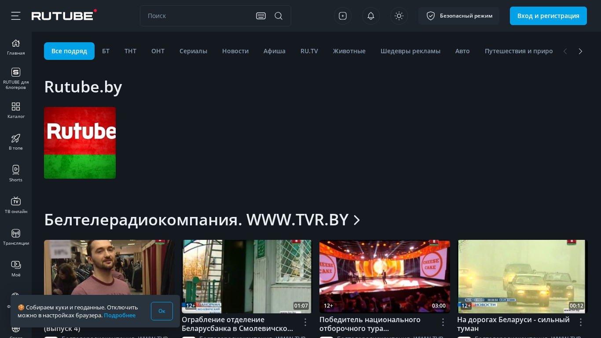Select the Сериалы tab
This screenshot has width=601, height=338.
point(193,51)
